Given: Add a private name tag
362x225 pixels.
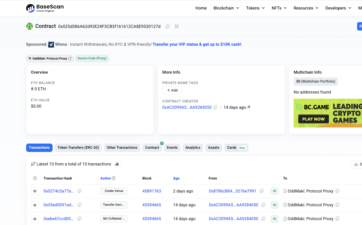Looking at the screenshot, I should (172, 90).
